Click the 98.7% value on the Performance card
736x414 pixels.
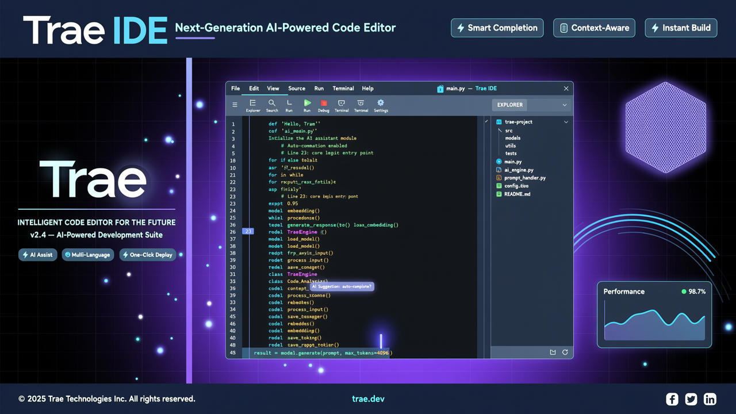coord(697,292)
